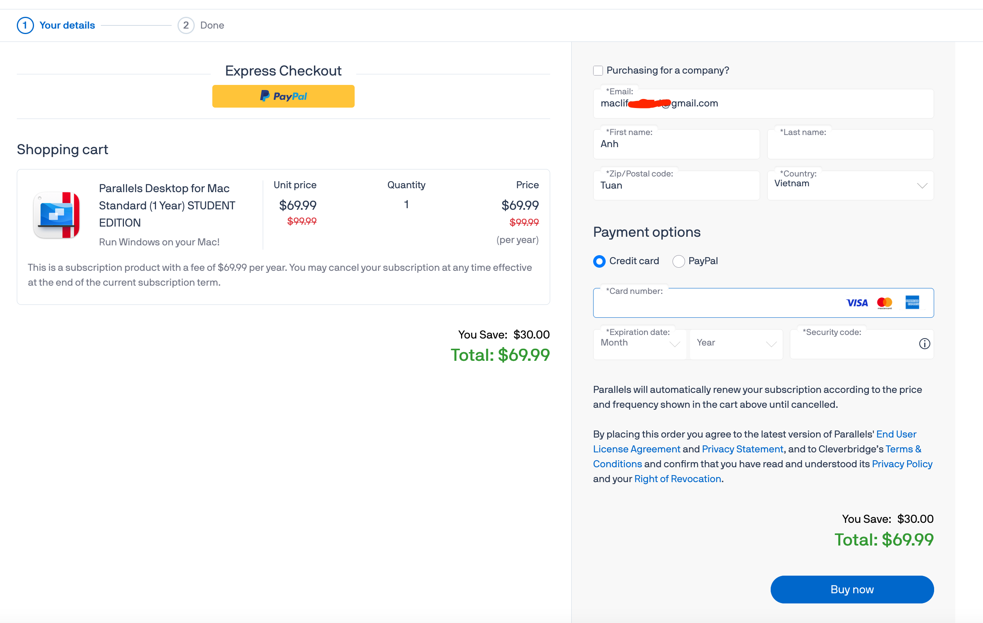Click the Buy now button
Image resolution: width=983 pixels, height=623 pixels.
tap(852, 589)
